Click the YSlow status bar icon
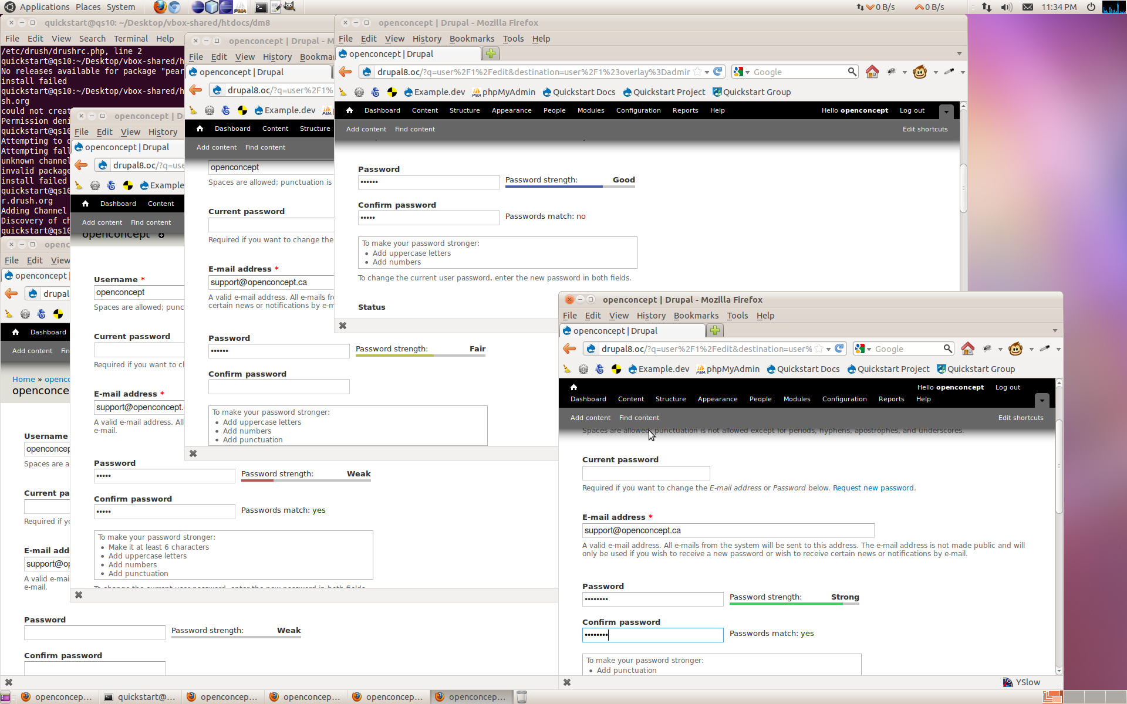The image size is (1127, 704). coord(1008,682)
